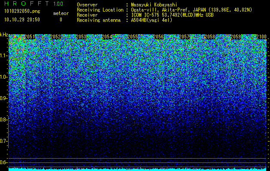Screen dimensions: 270x171
Task: Click the 2055 time marker
Action: tap(133, 37)
